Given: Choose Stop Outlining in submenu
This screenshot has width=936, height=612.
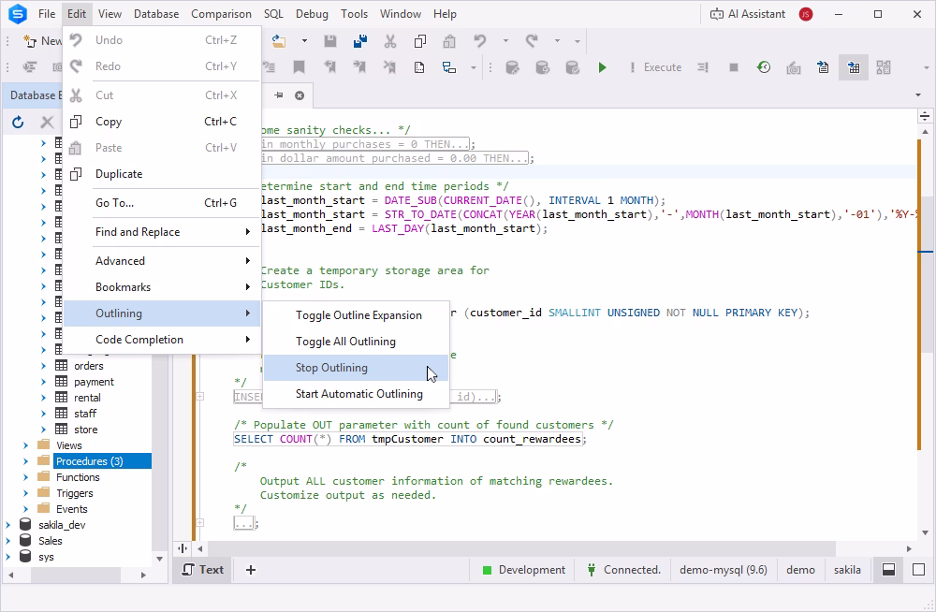Looking at the screenshot, I should pyautogui.click(x=356, y=368).
